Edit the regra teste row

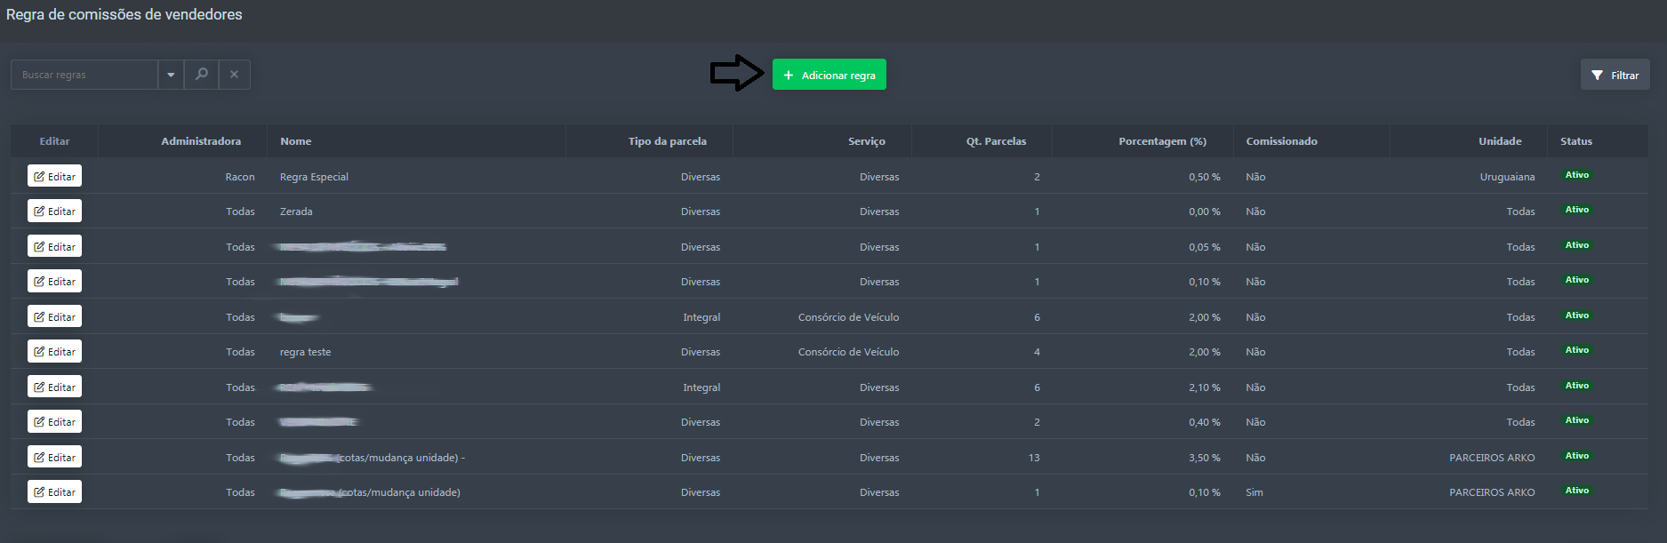tap(54, 352)
